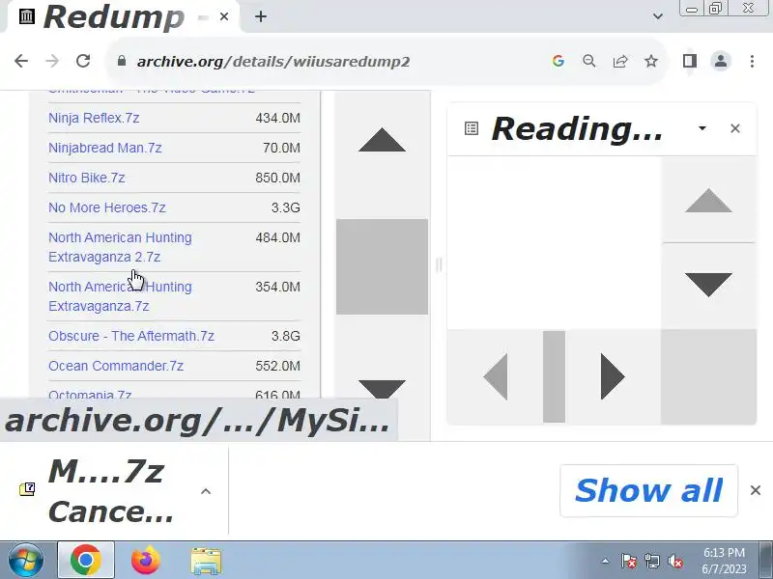Click Show all downloads
Viewport: 773px width, 579px height.
pyautogui.click(x=648, y=490)
